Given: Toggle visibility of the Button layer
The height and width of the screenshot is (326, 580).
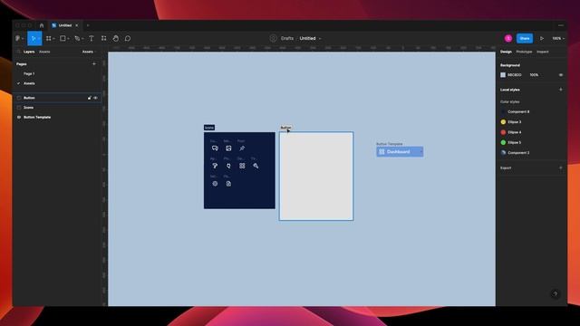Looking at the screenshot, I should (95, 98).
